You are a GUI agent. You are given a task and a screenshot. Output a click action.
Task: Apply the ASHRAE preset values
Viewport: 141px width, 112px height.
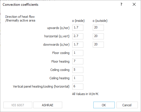48,105
